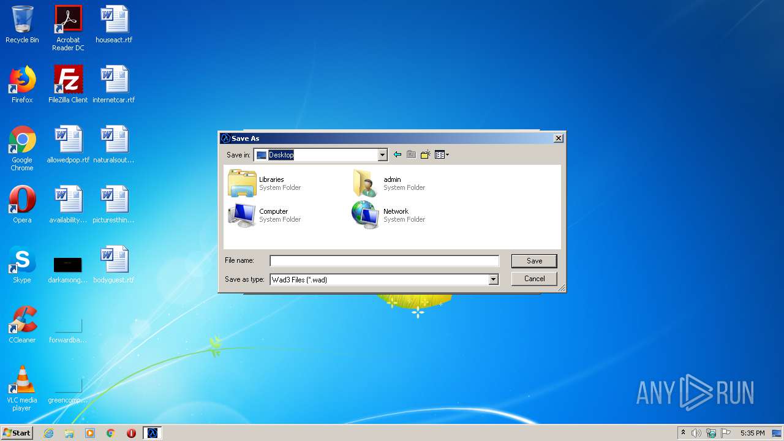The height and width of the screenshot is (441, 784).
Task: Select the Opera desktop shortcut
Action: (22, 205)
